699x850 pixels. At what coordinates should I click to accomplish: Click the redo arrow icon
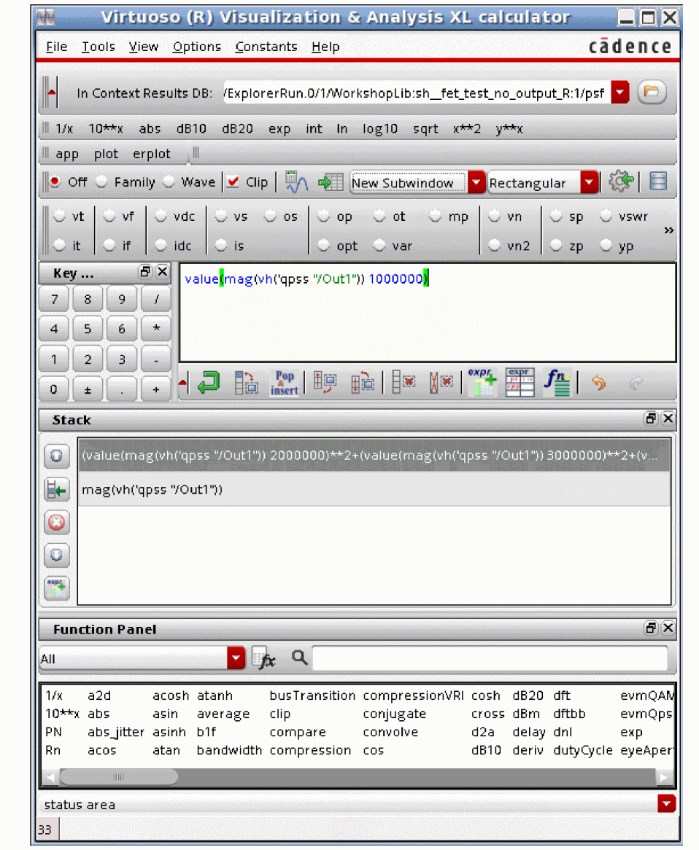pos(636,383)
